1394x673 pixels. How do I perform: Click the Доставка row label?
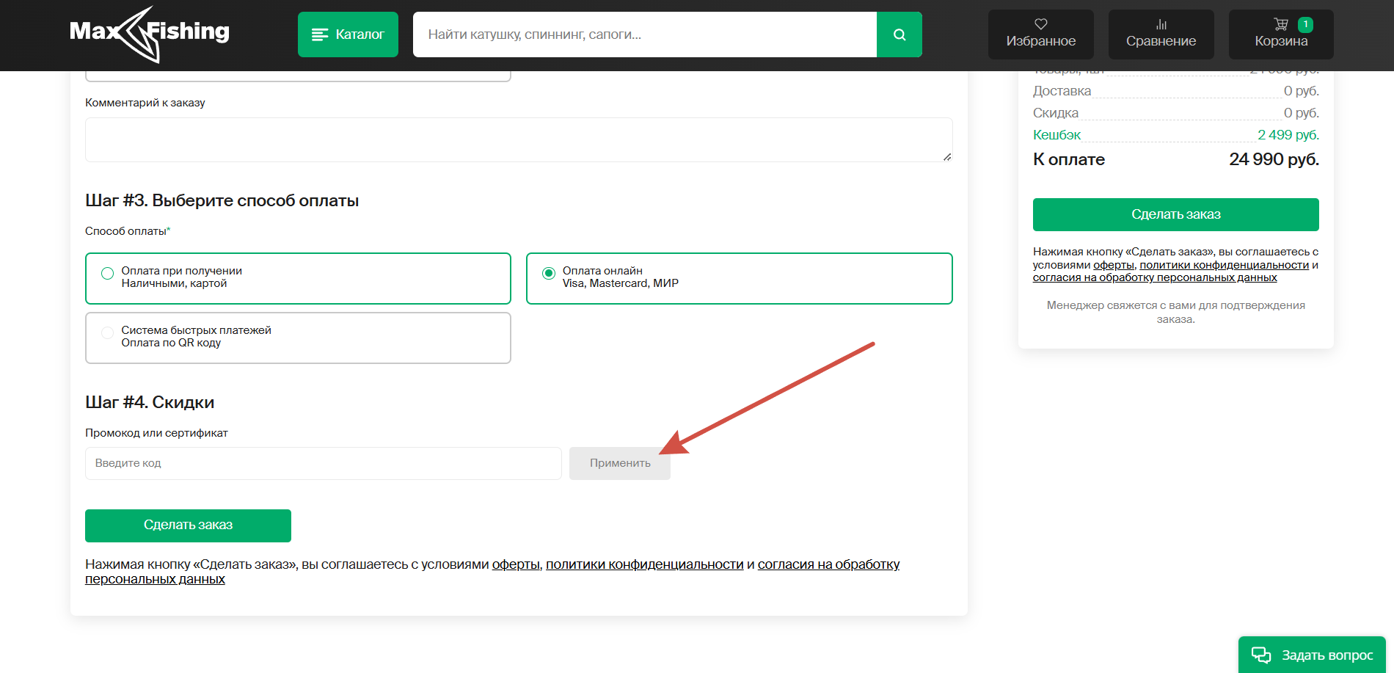click(x=1062, y=91)
